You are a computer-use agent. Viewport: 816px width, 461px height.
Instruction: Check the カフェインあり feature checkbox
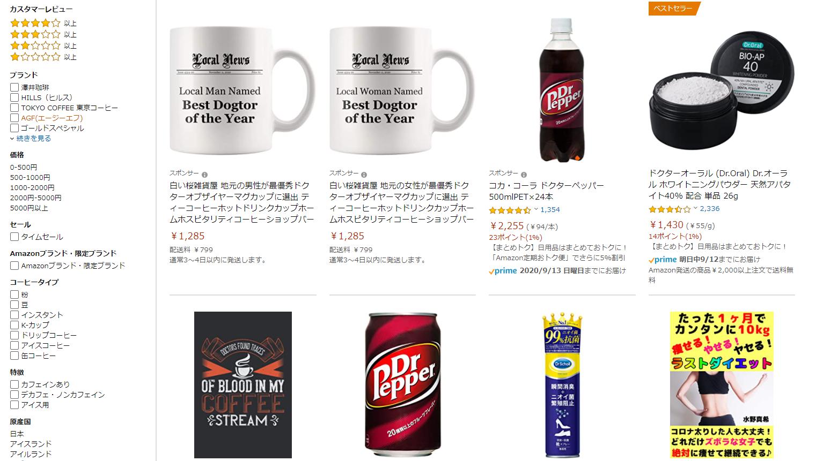14,384
